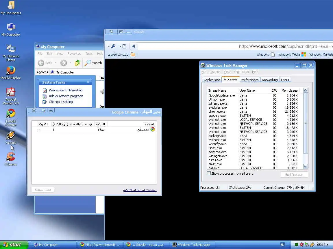Click Change a setting task
Screen dimensions: 333x249
tap(61, 102)
